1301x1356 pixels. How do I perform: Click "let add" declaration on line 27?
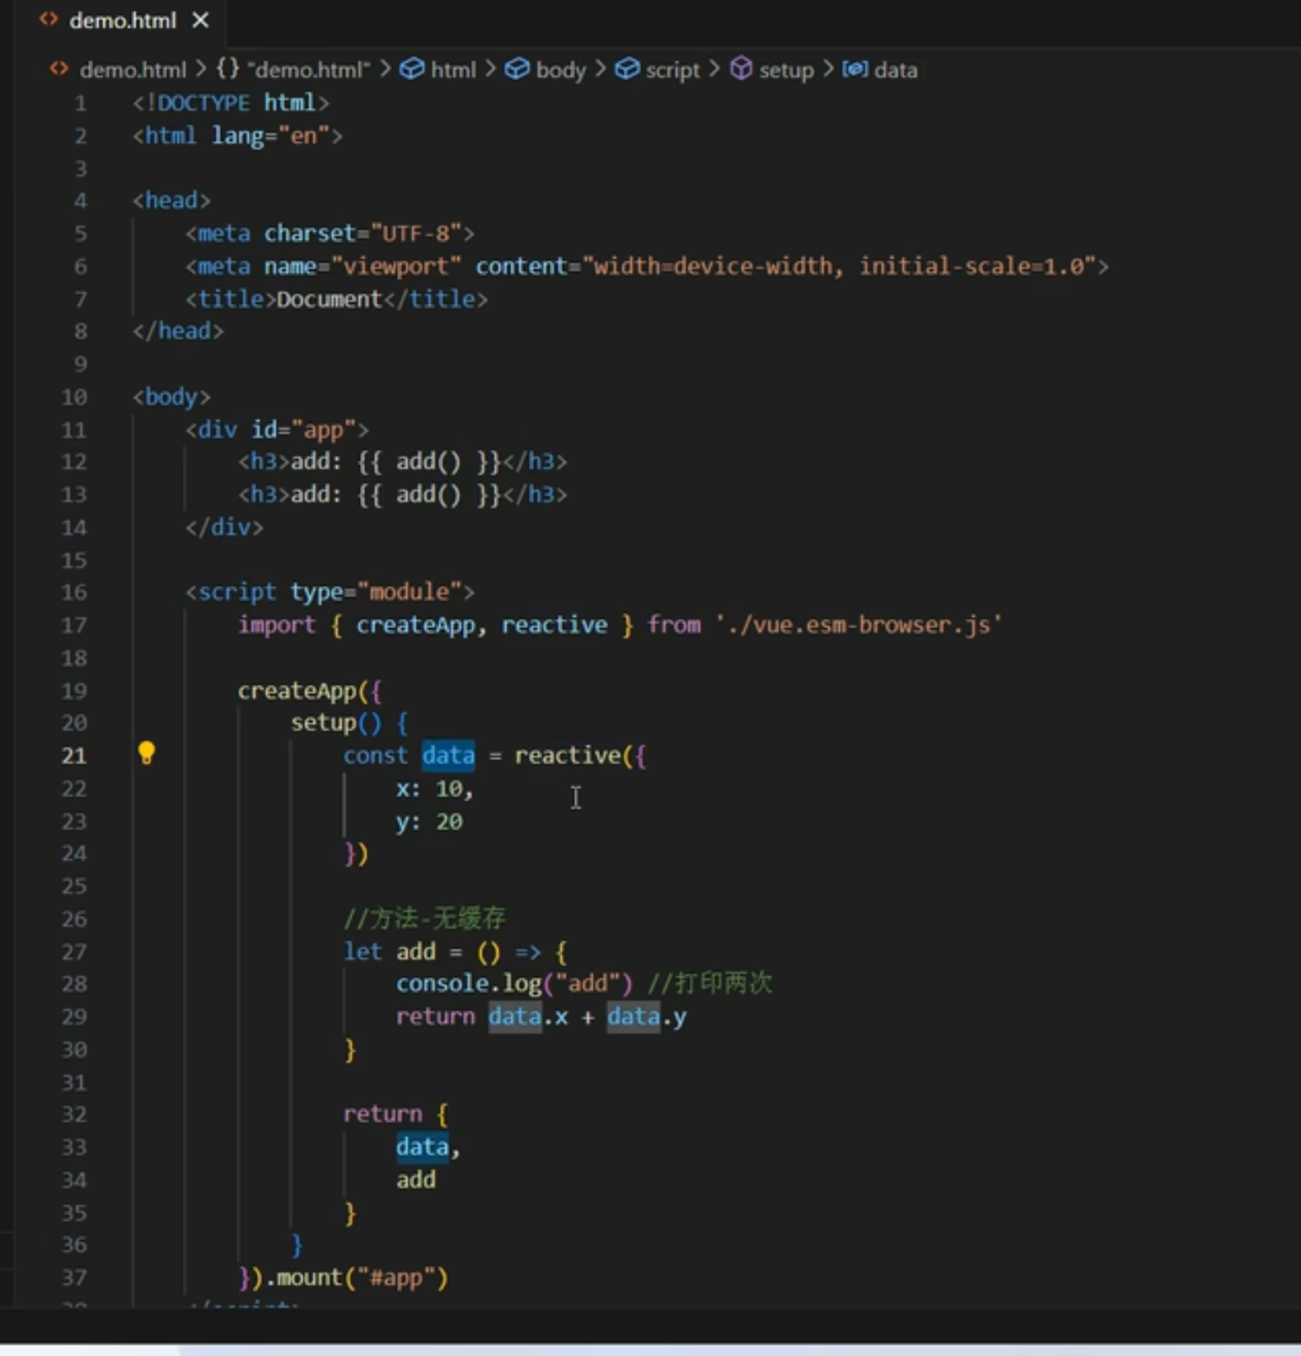(389, 951)
